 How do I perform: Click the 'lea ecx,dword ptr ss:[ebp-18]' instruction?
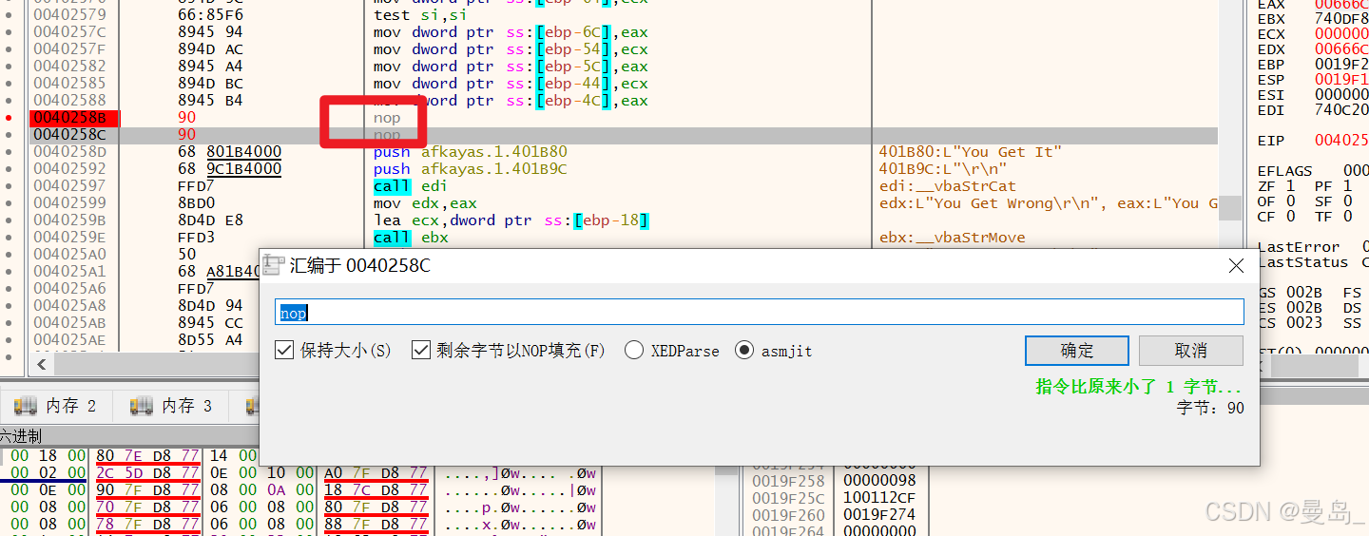click(x=511, y=220)
